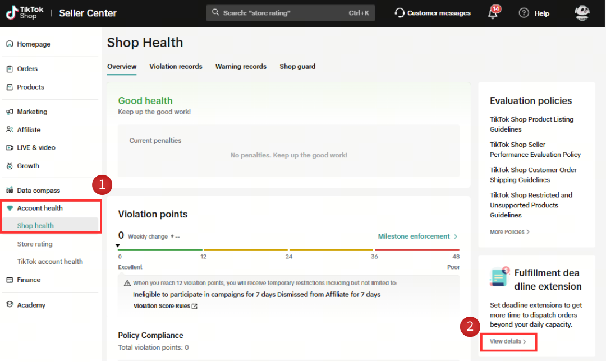606x362 pixels.
Task: Click the Data compass chart icon
Action: pyautogui.click(x=10, y=191)
